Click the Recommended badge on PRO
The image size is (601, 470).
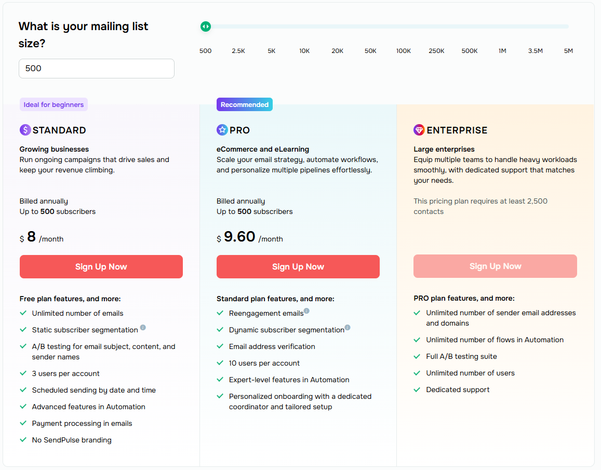click(x=245, y=104)
